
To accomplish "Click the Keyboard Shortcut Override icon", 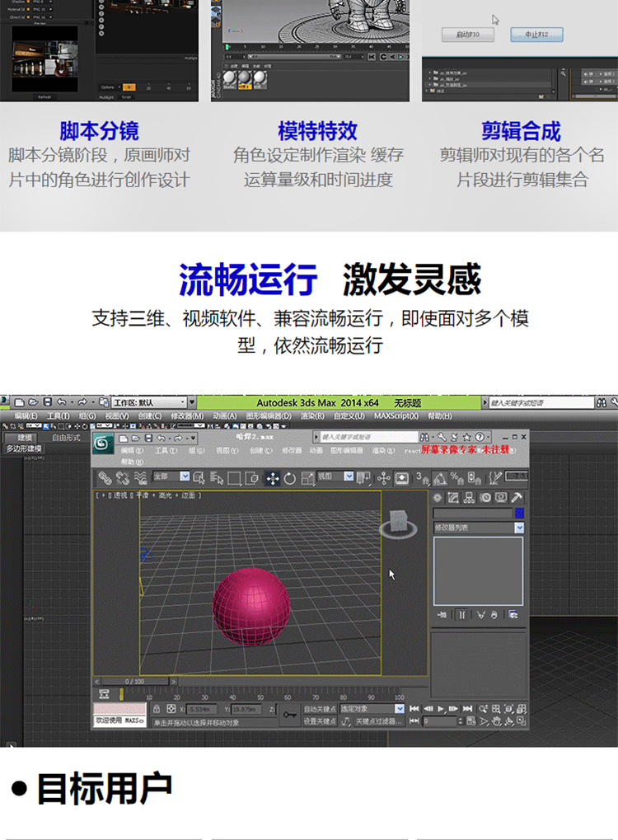I will point(401,478).
